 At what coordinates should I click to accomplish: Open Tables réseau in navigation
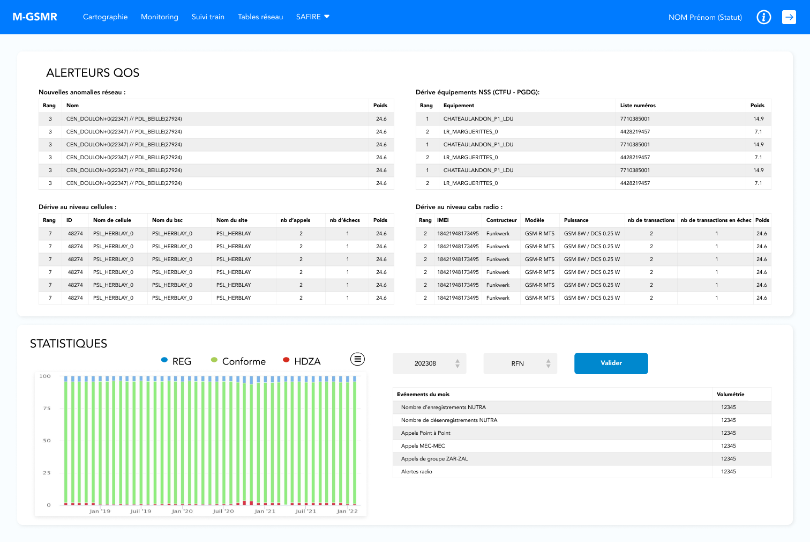pos(260,17)
